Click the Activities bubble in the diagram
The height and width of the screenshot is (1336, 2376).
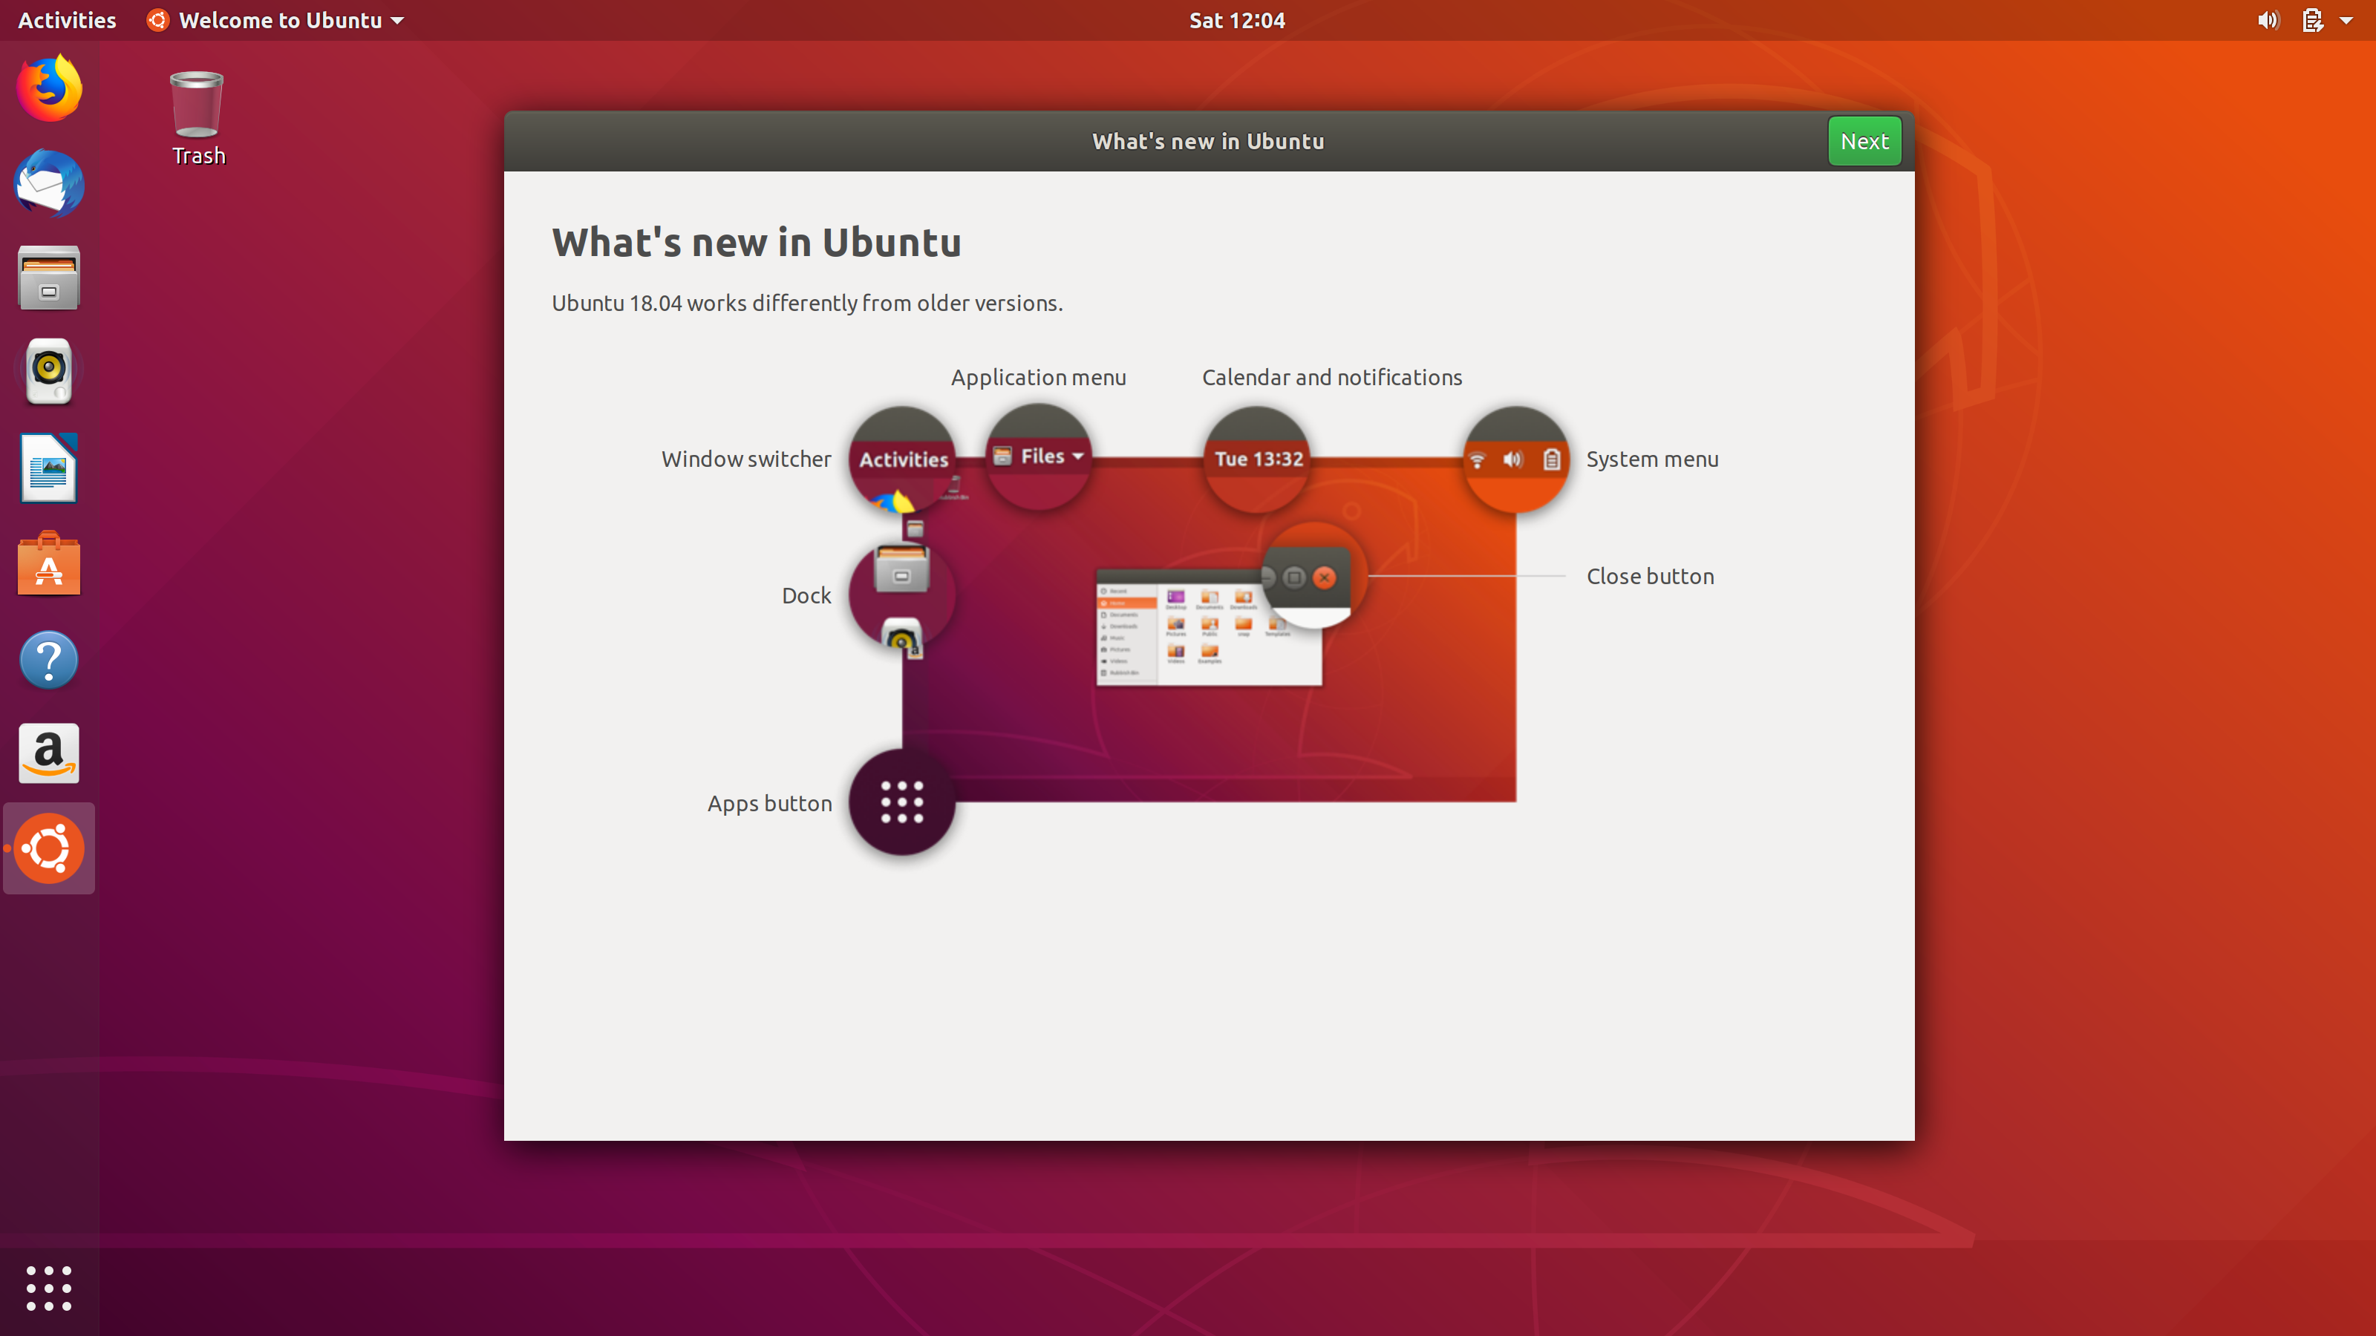pyautogui.click(x=902, y=458)
